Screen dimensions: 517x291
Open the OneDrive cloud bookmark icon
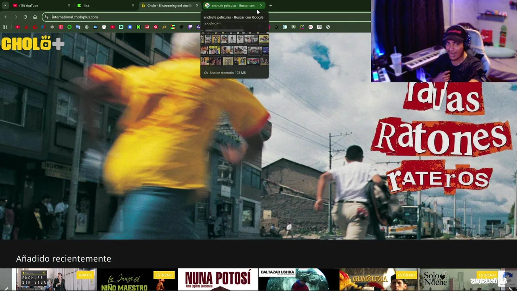pyautogui.click(x=95, y=27)
